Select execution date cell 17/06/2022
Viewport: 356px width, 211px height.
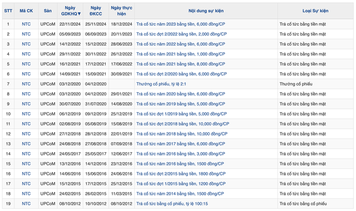point(121,64)
